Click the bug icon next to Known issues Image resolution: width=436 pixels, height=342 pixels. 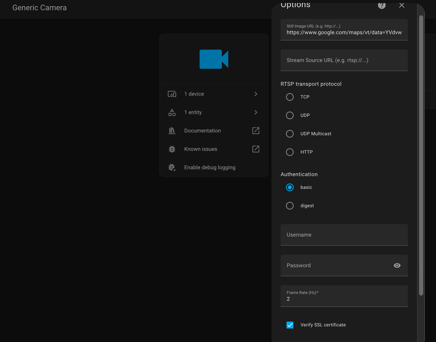tap(172, 149)
